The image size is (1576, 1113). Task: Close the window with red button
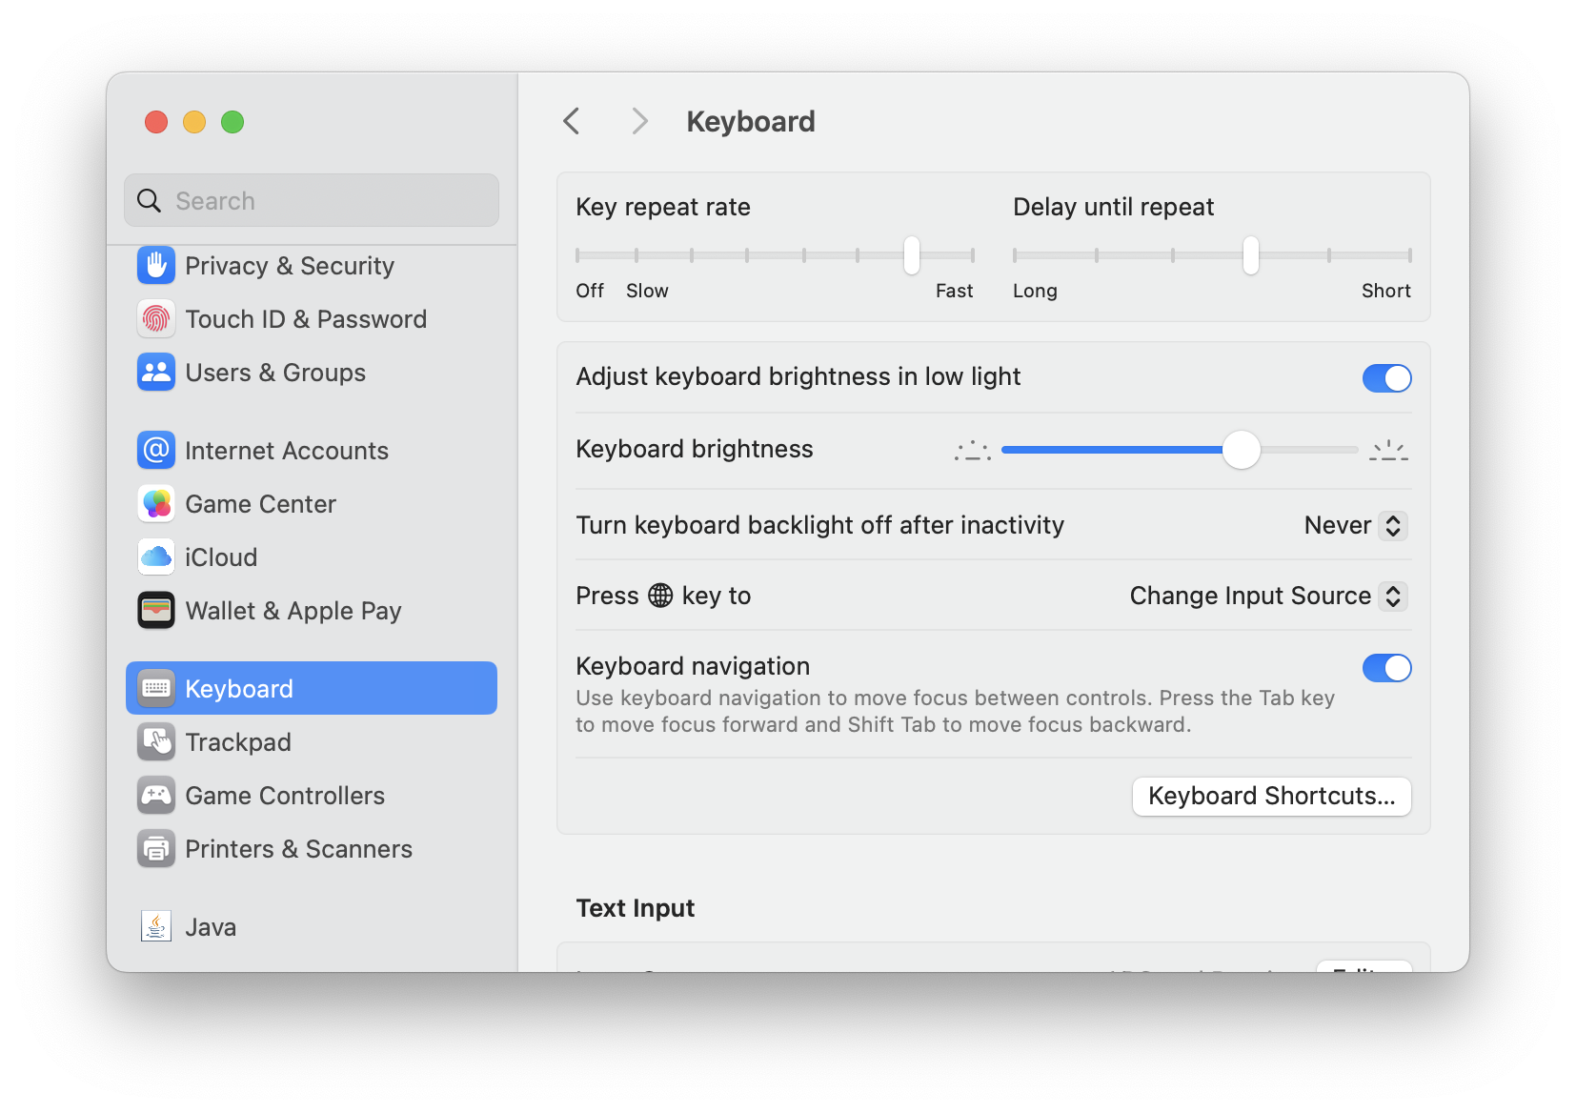pos(156,122)
